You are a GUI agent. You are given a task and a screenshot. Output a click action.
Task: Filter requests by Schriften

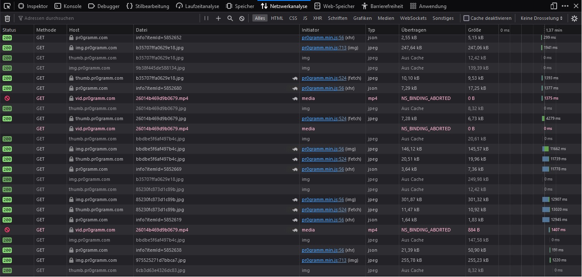[337, 18]
